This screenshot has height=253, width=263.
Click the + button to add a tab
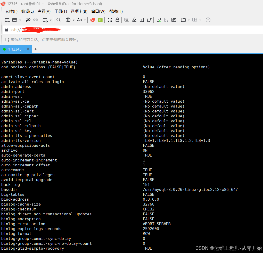pyautogui.click(x=35, y=49)
